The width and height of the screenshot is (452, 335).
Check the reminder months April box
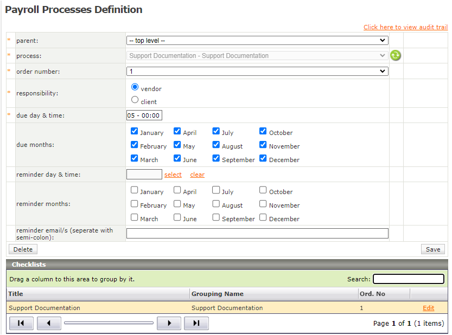(x=177, y=190)
